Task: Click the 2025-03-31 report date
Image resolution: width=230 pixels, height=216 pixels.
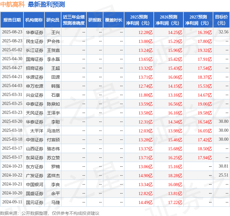Action: tap(12, 95)
